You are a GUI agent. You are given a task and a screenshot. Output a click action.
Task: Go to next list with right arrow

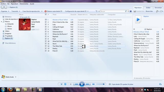[162, 29]
